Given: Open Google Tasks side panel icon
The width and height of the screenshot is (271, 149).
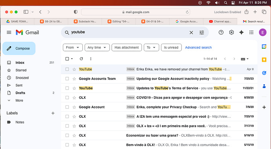Looking at the screenshot, I should point(264,73).
